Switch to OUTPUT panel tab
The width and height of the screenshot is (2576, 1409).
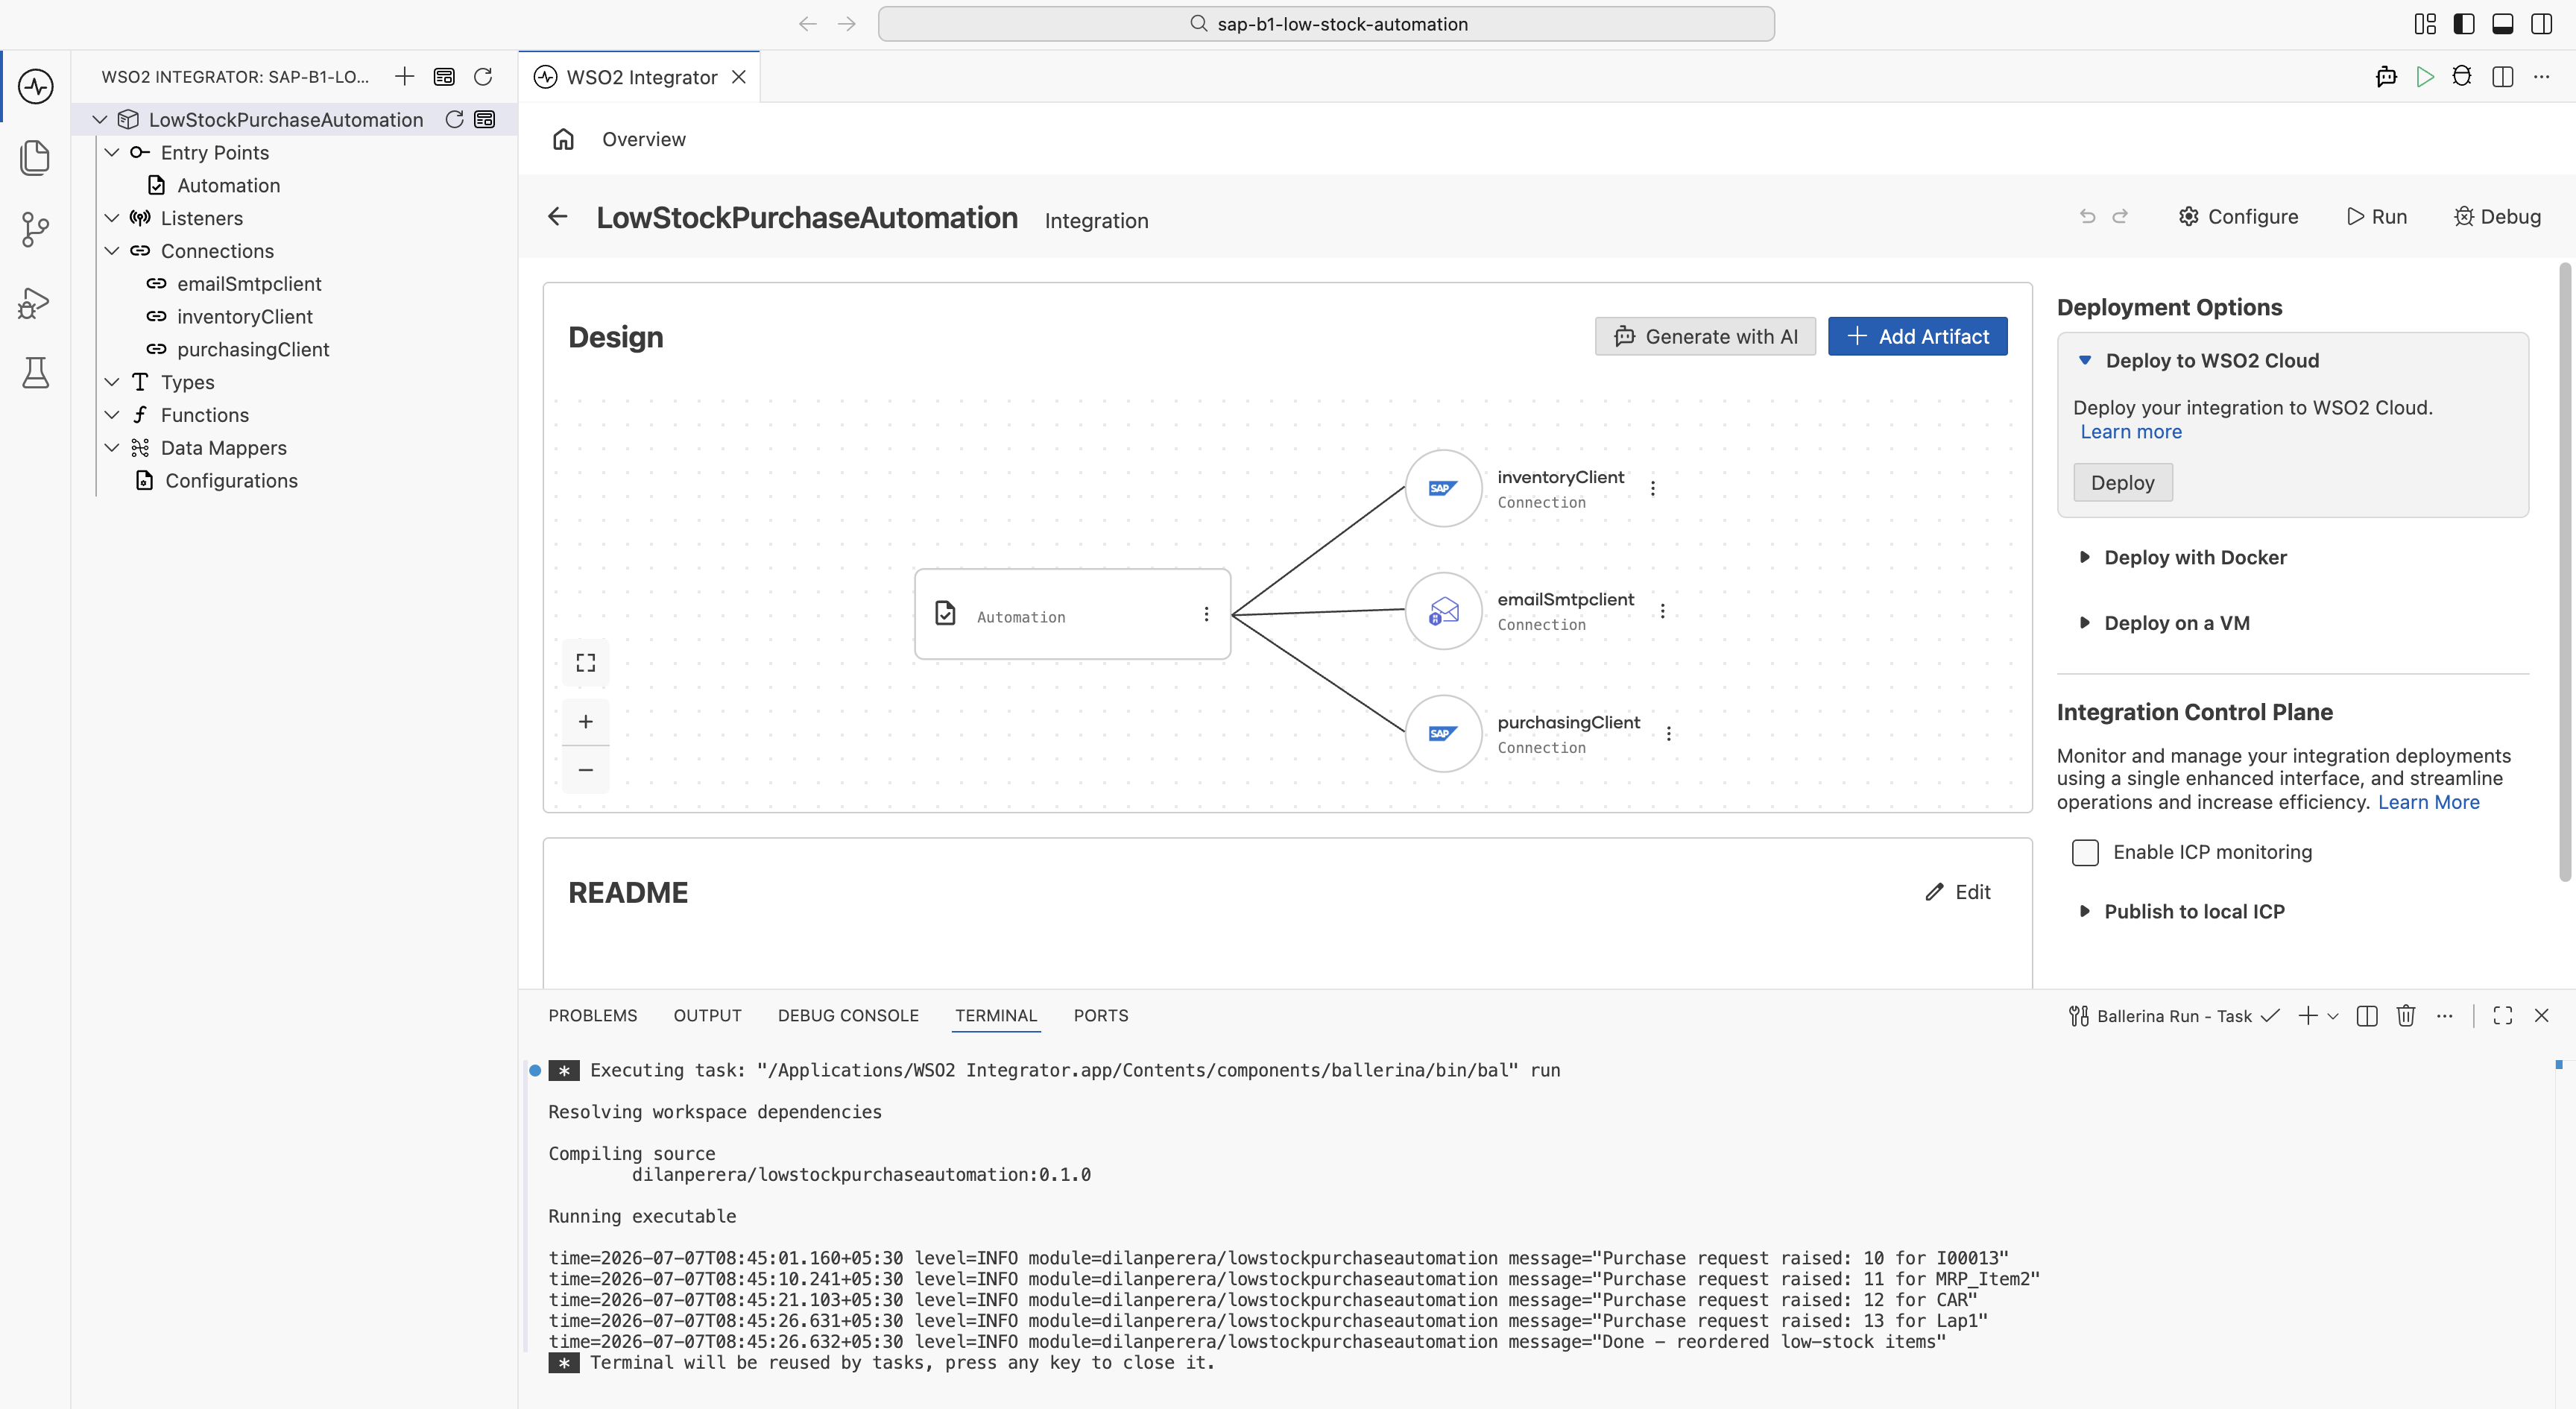tap(707, 1015)
